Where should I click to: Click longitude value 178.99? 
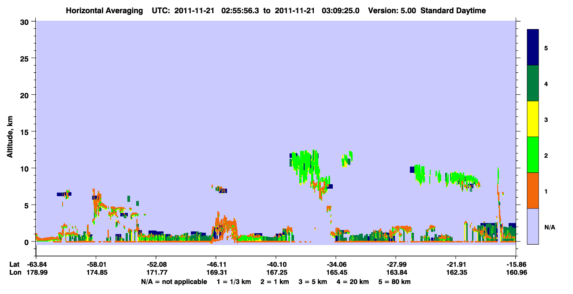click(37, 272)
